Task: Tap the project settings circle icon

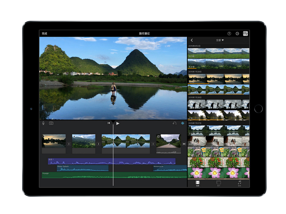Action: (237, 34)
